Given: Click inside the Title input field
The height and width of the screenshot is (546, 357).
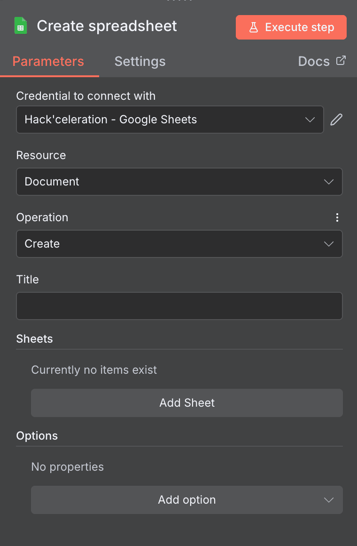Looking at the screenshot, I should coord(179,306).
